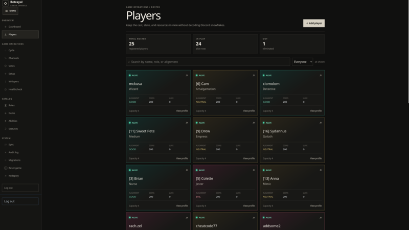Toggle the Menu button

(x=10, y=11)
